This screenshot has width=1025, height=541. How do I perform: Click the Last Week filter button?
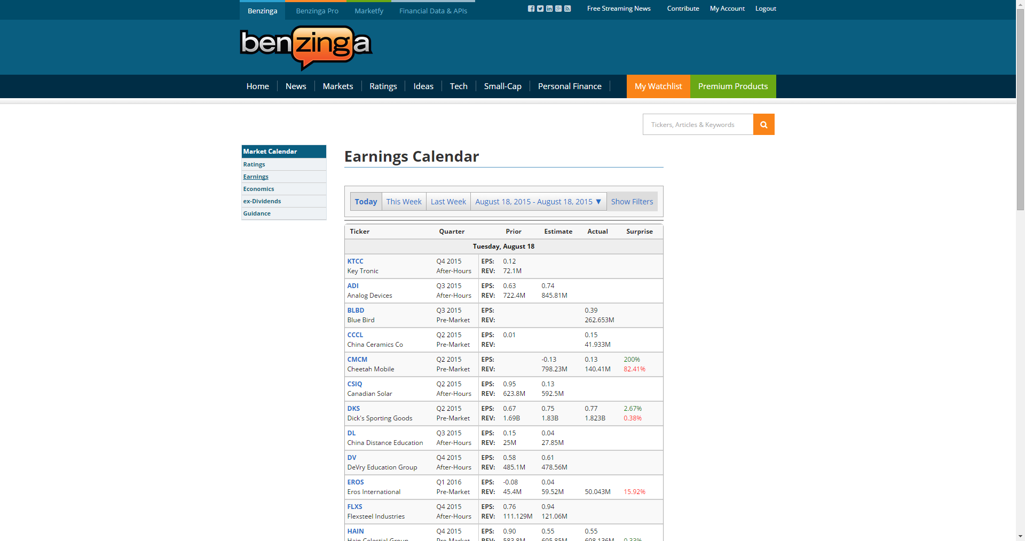coord(448,202)
